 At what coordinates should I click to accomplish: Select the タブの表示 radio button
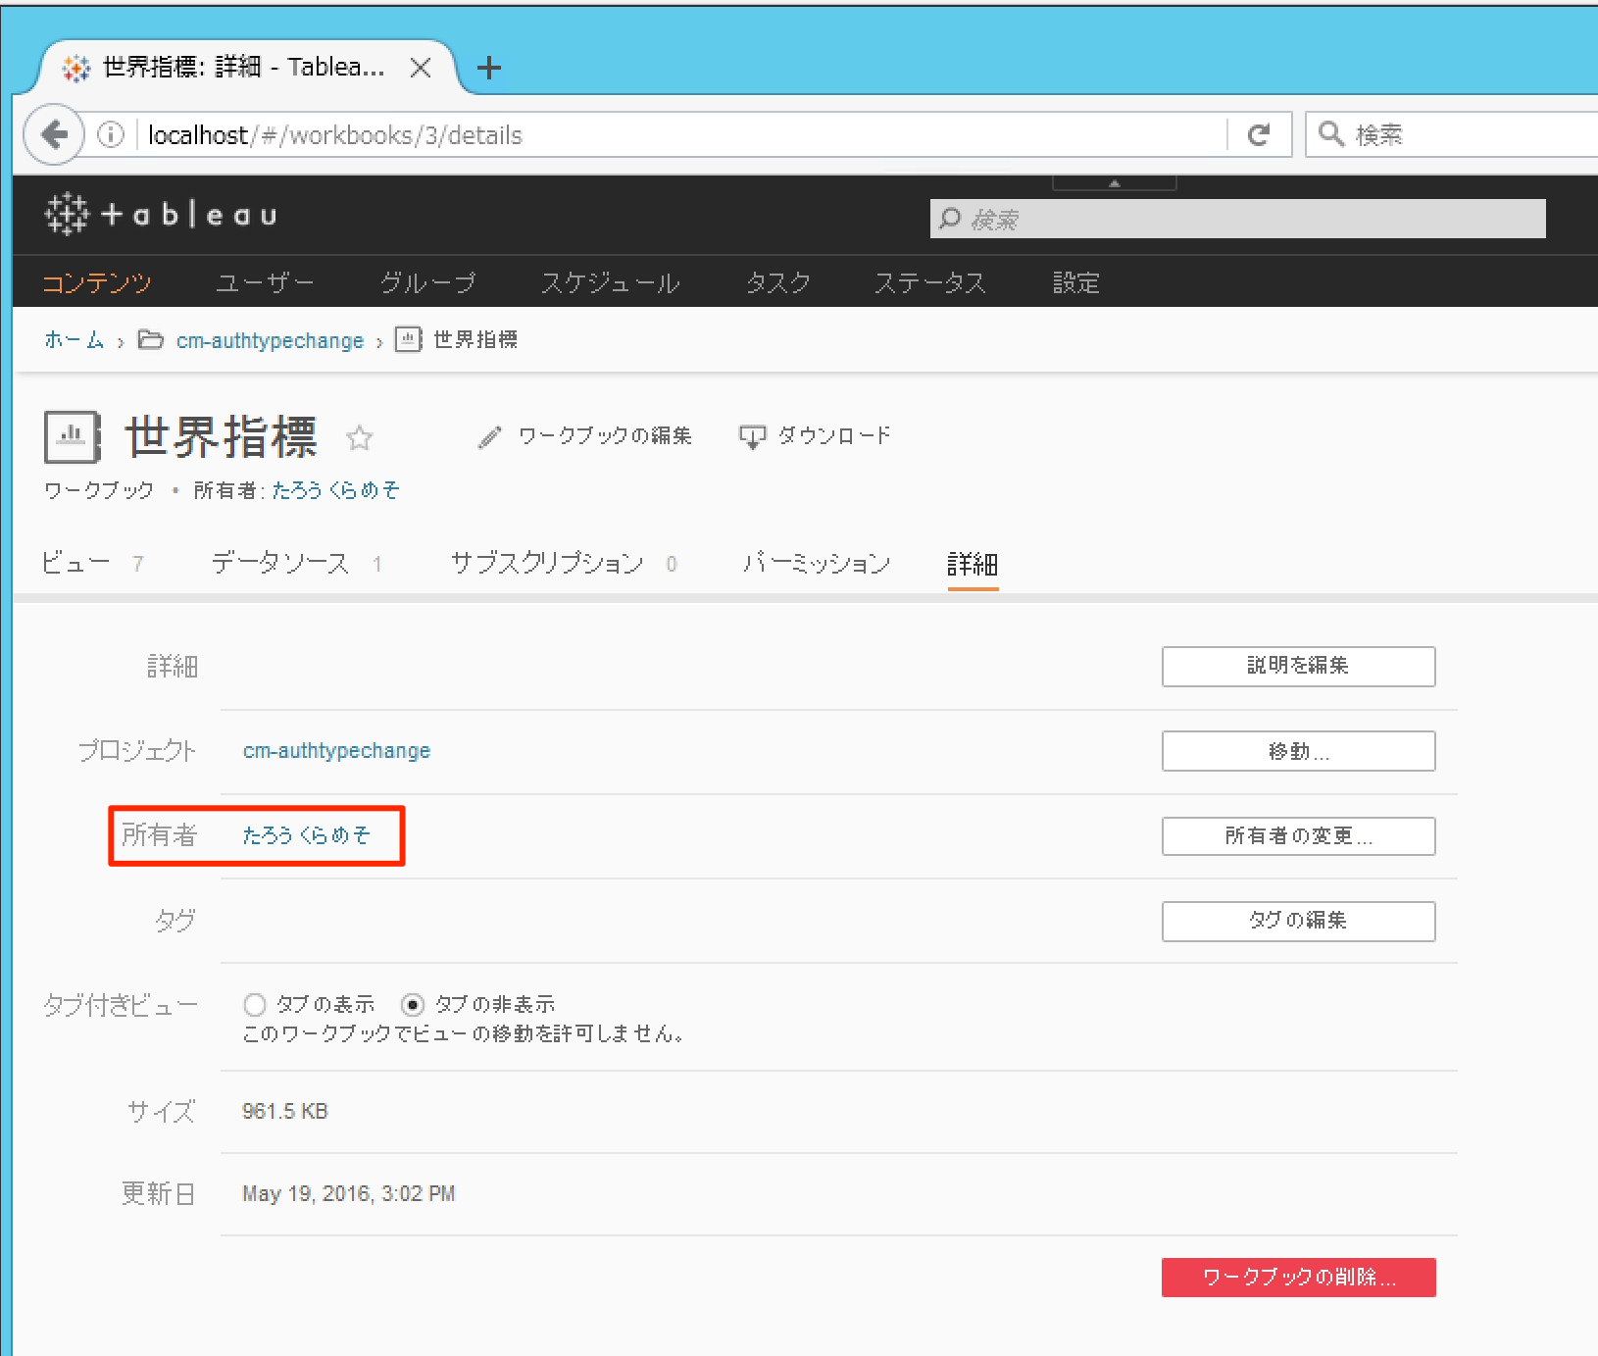click(255, 1005)
